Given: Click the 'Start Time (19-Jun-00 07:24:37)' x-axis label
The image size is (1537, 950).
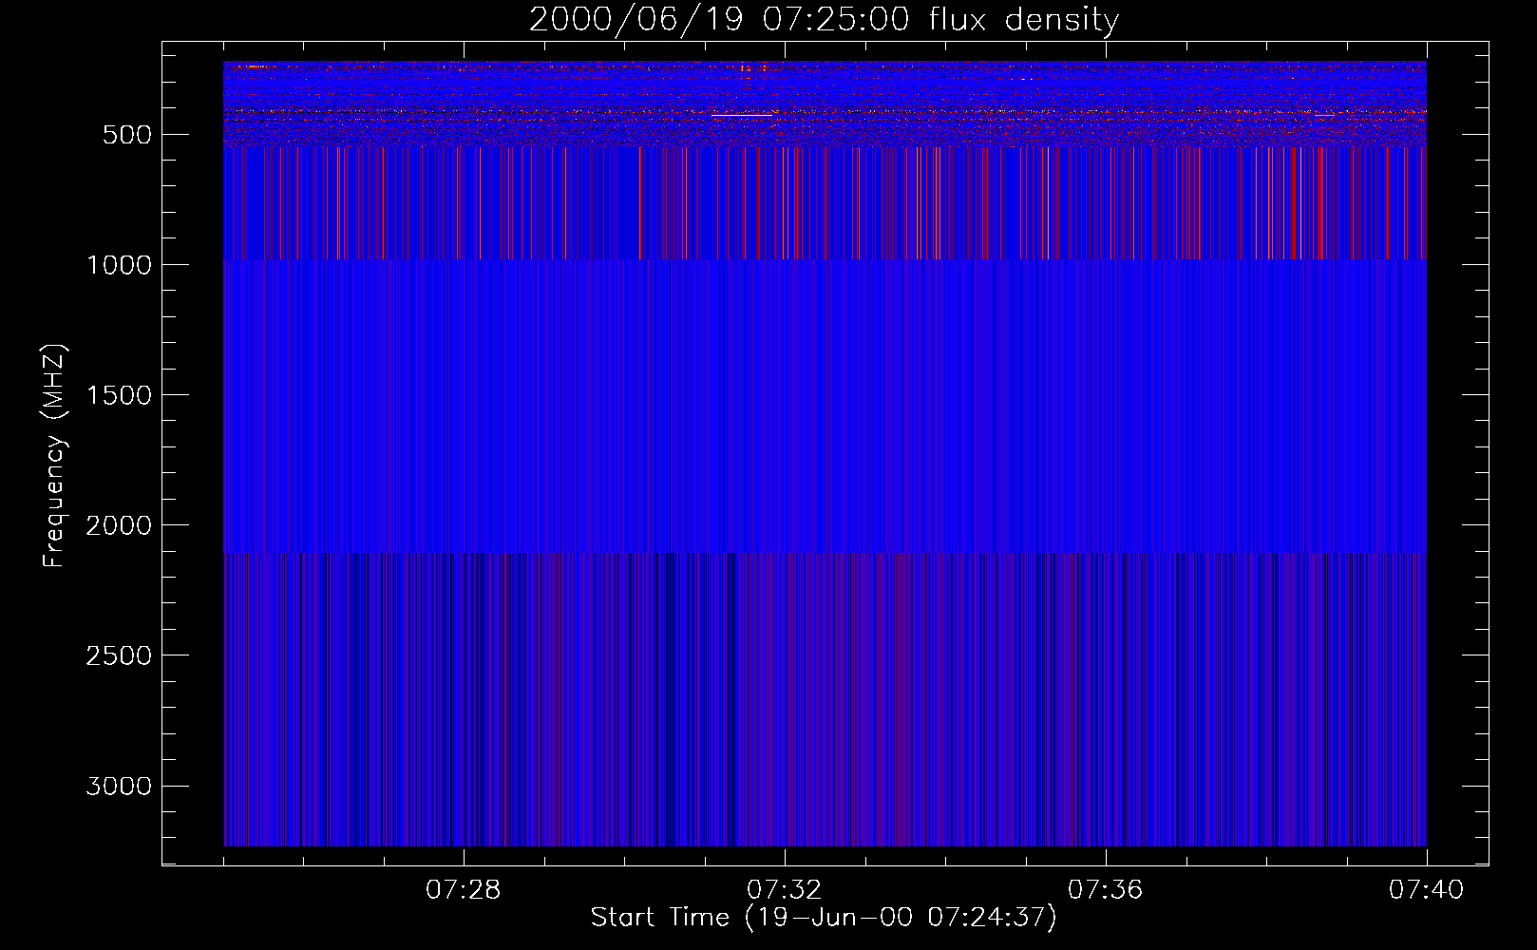Looking at the screenshot, I should pos(824,918).
